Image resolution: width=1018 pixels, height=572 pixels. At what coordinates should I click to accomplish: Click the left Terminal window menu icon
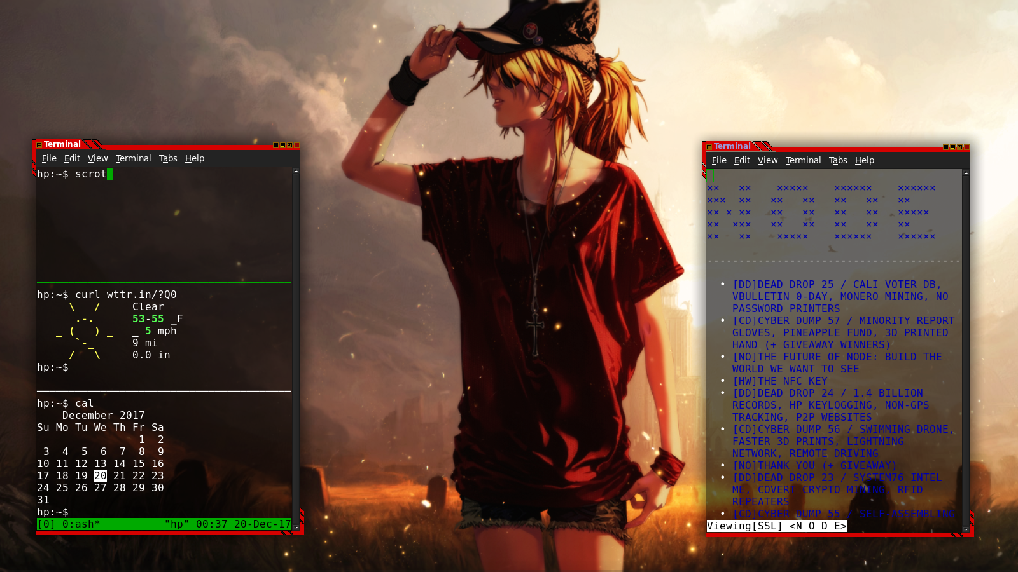coord(39,145)
